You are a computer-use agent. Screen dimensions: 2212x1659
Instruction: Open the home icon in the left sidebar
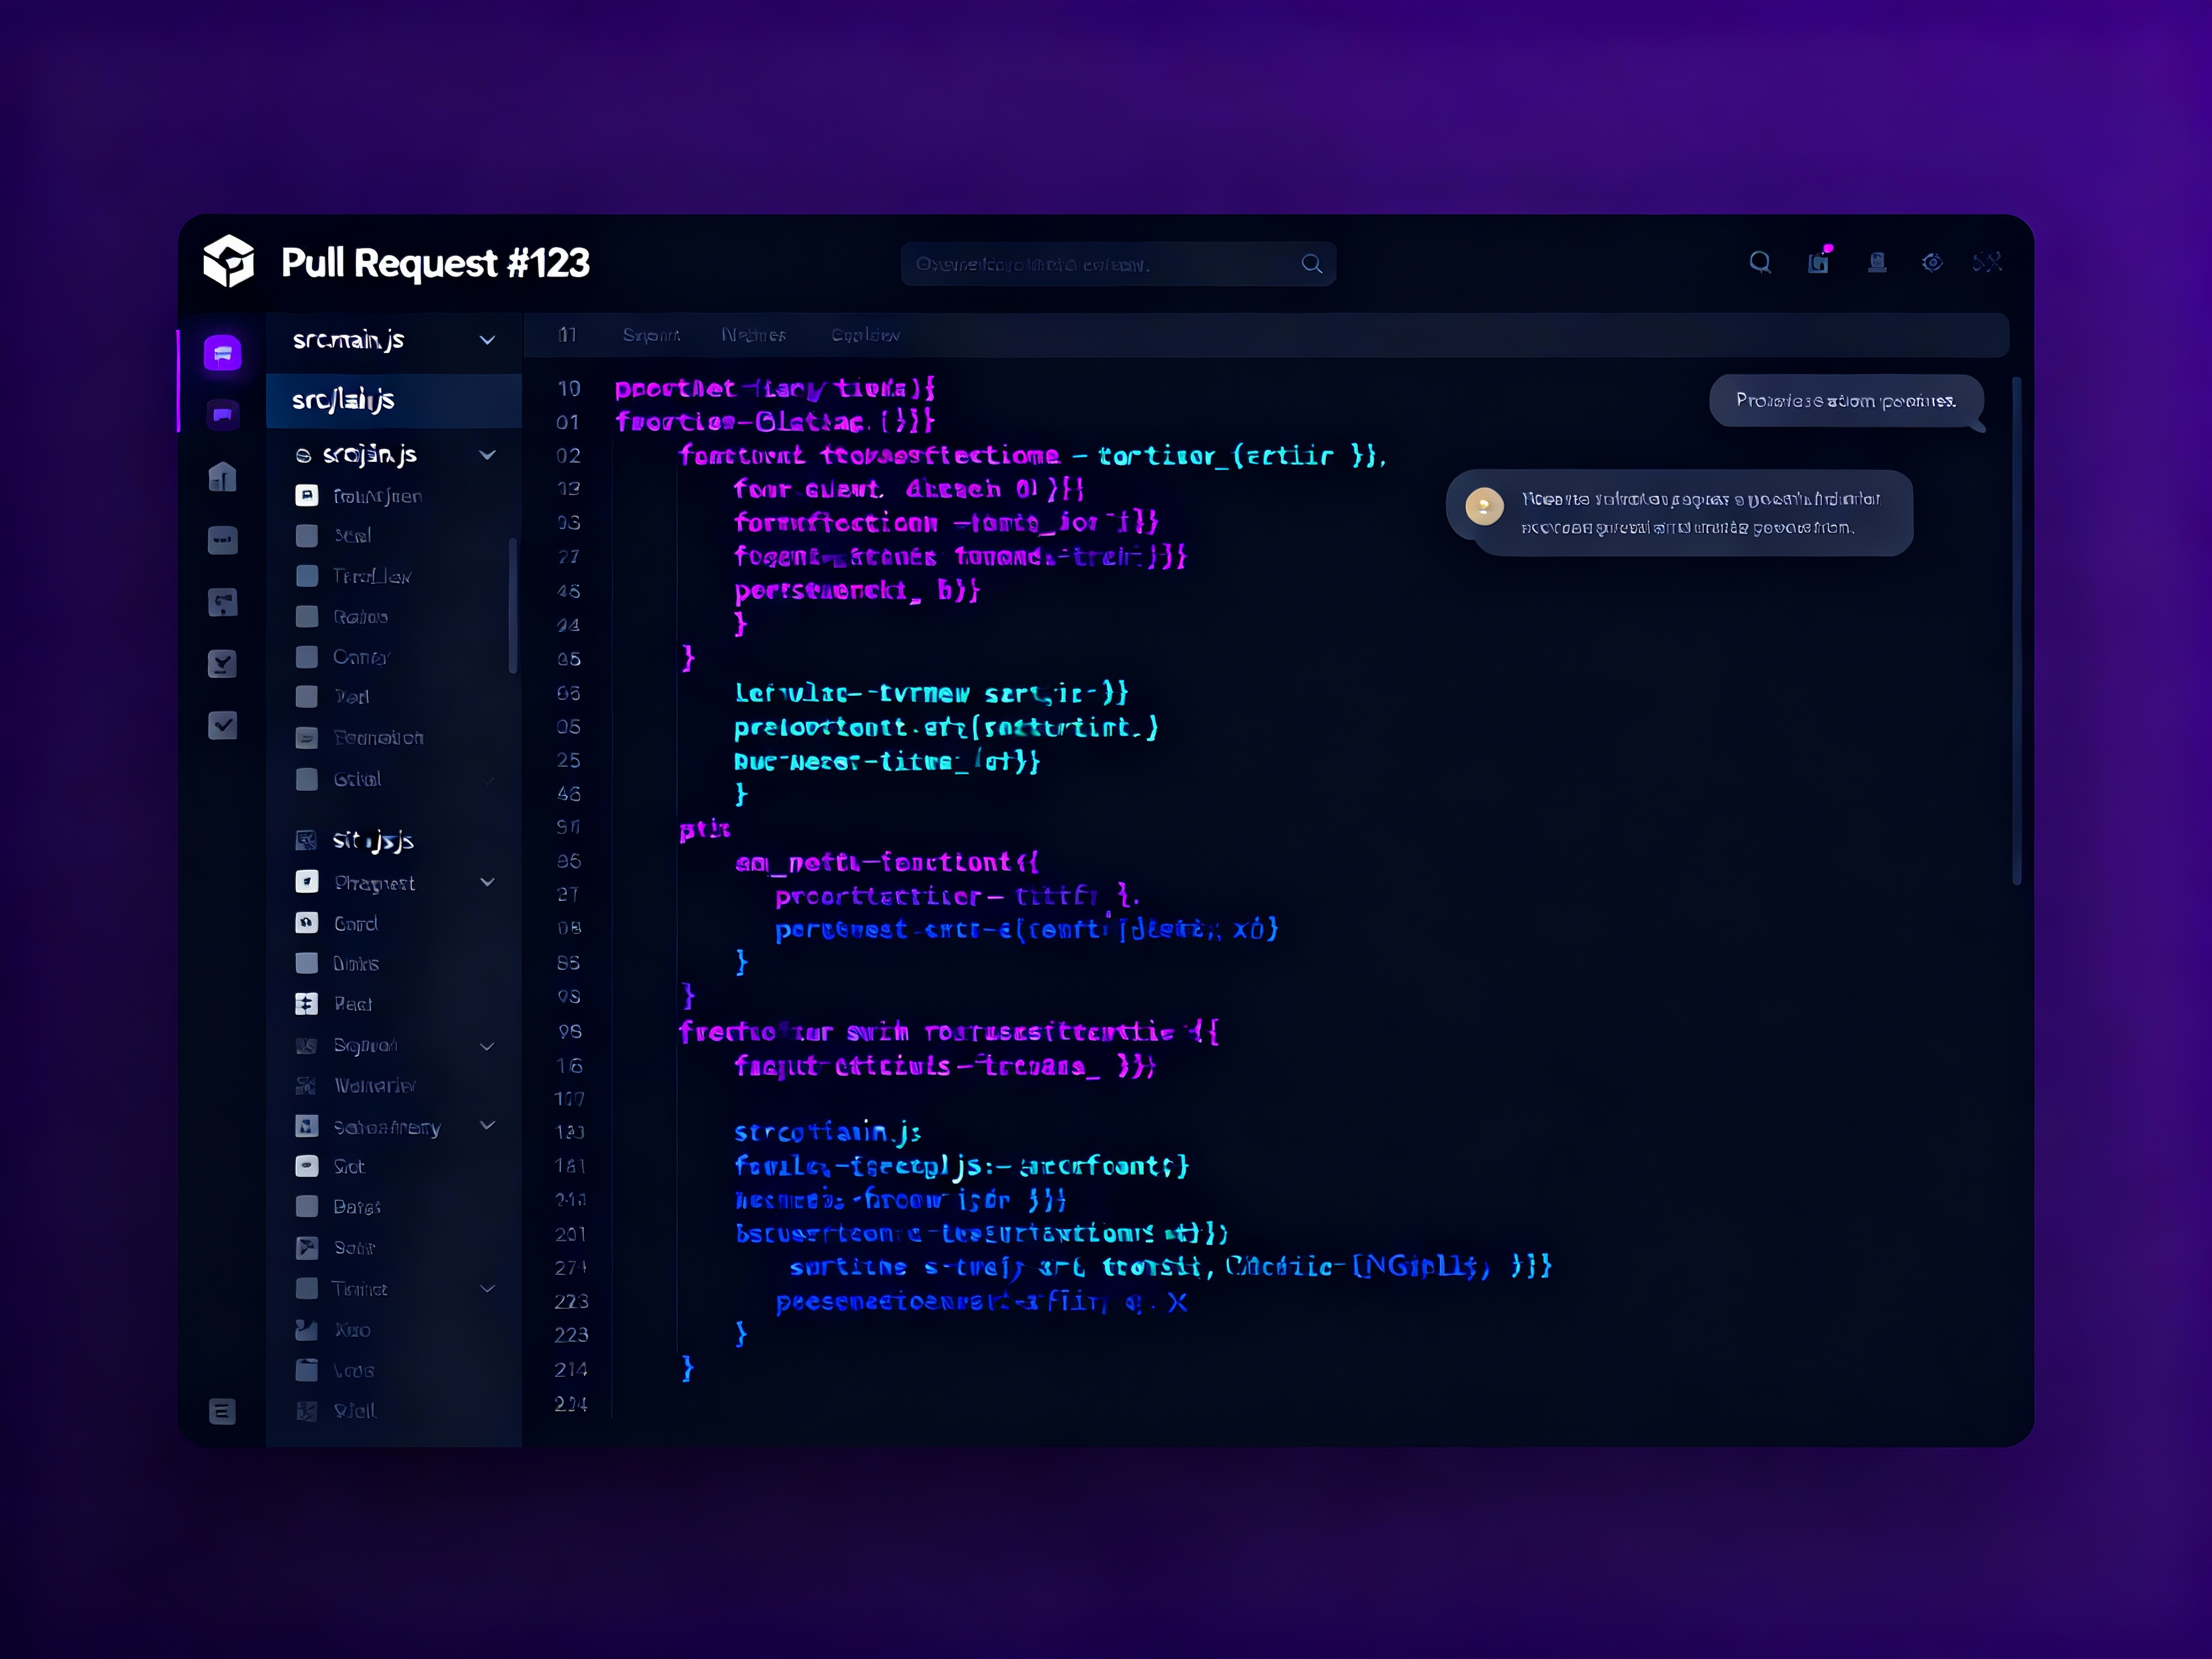(x=222, y=477)
